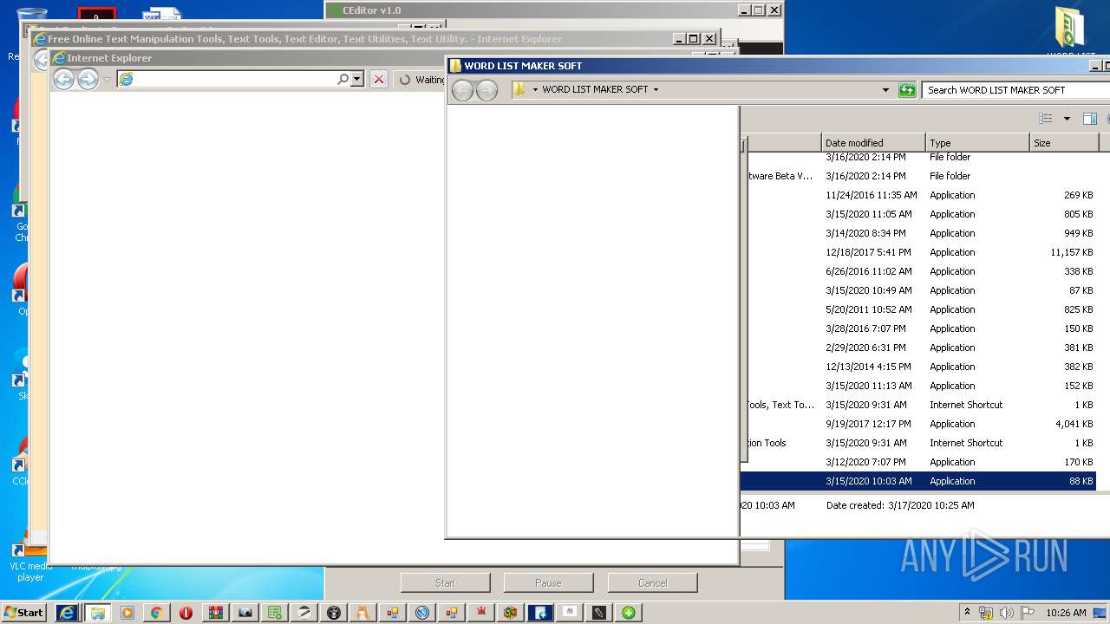Select the 170 KB application row
The width and height of the screenshot is (1110, 624).
click(919, 462)
